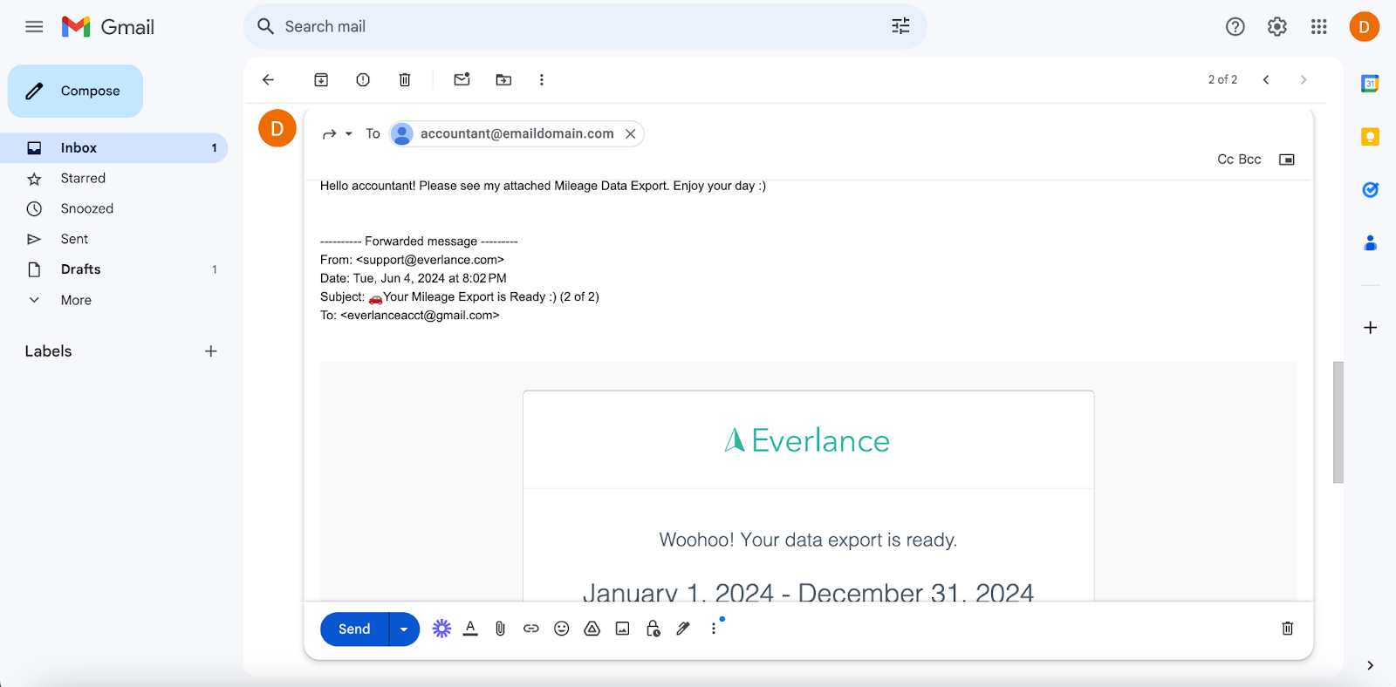
Task: Archive this conversation
Action: point(321,80)
